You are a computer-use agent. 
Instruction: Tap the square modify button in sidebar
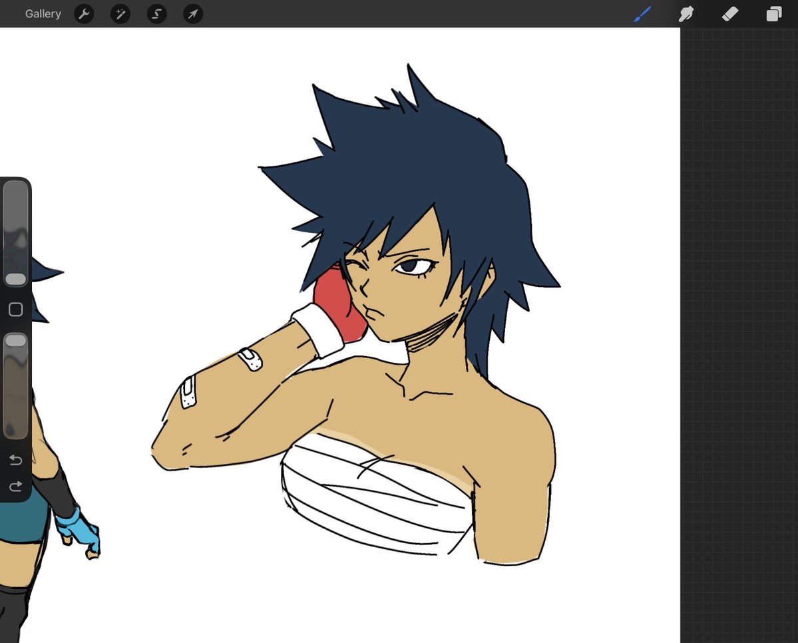coord(16,309)
